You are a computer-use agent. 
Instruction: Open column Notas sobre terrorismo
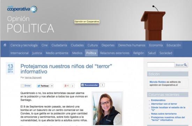coord(164,114)
